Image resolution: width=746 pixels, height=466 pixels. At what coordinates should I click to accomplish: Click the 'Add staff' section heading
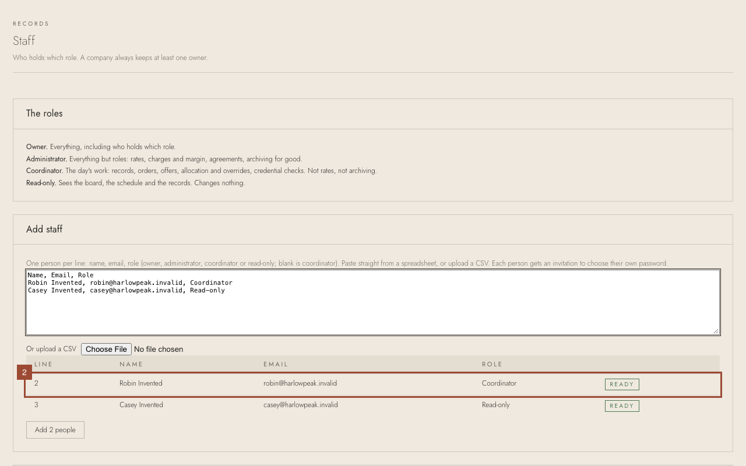[44, 230]
